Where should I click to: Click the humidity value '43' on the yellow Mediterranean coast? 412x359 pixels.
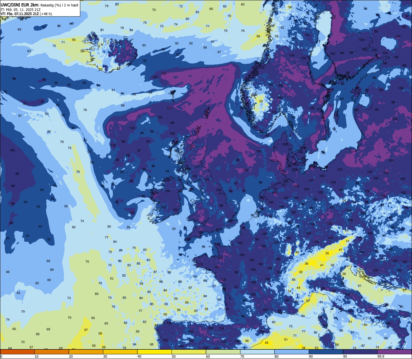(308, 301)
